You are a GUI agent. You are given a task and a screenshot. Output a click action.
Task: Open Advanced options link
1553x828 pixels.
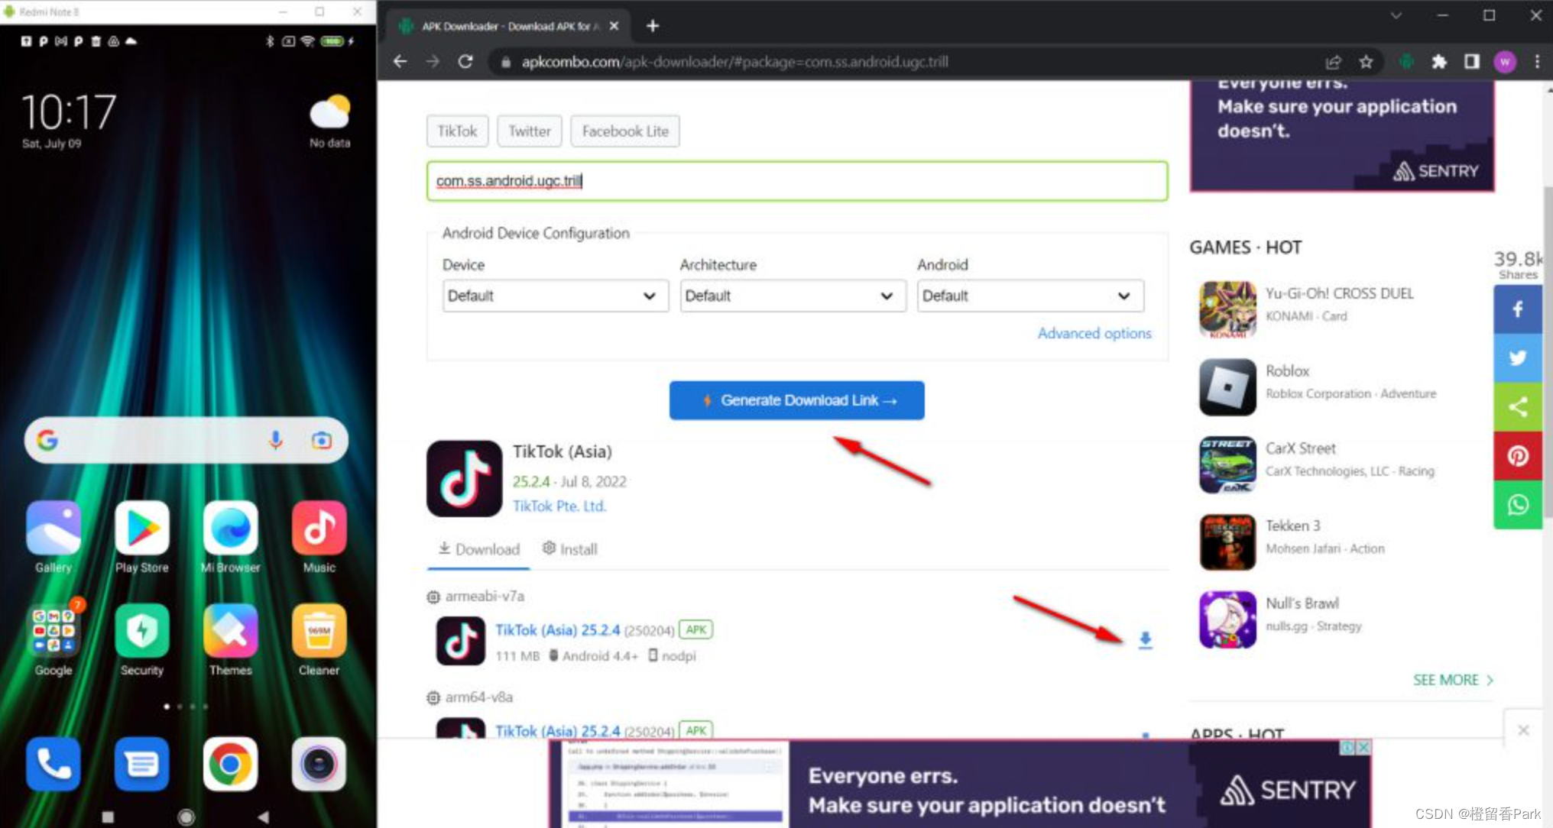[1094, 333]
